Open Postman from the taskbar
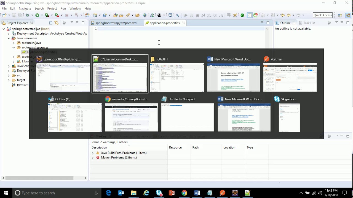 coord(222,193)
